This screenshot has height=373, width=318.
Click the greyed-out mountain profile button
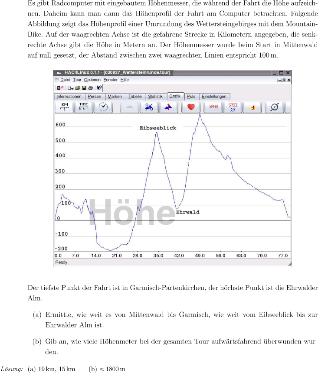129,107
